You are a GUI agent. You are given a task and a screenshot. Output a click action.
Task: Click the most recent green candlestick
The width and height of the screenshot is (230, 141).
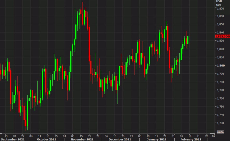tap(188, 40)
